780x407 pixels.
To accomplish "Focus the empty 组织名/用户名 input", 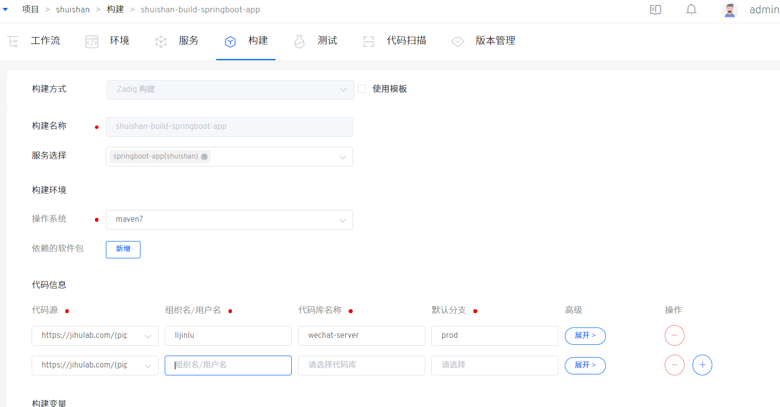I will (x=228, y=366).
